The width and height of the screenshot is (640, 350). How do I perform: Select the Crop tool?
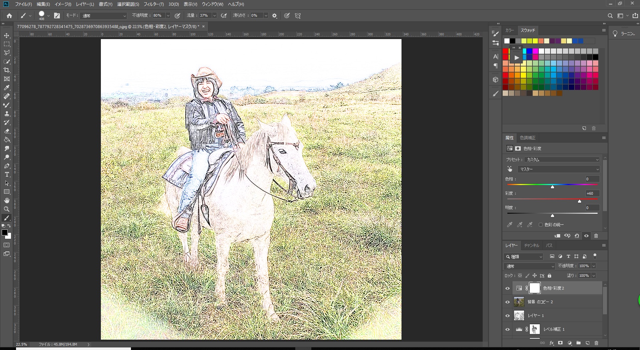[7, 70]
